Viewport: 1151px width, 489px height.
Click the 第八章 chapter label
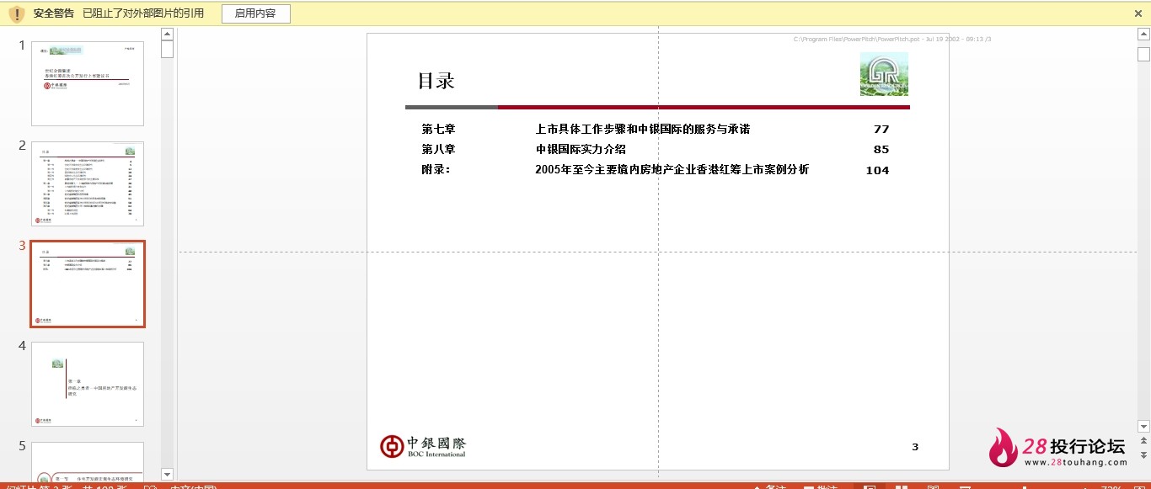438,149
